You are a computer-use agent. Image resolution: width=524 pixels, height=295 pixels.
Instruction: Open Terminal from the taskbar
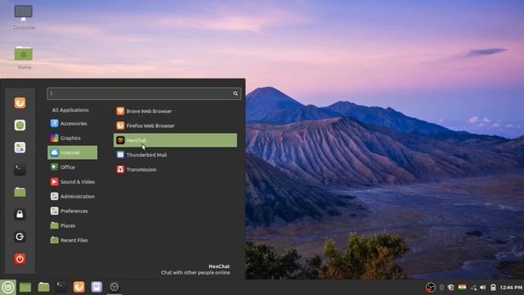point(61,287)
